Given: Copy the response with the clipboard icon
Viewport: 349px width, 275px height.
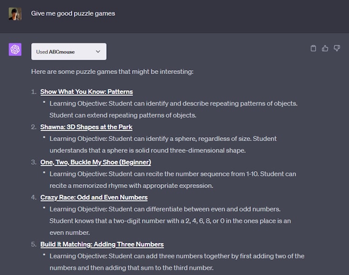Looking at the screenshot, I should coord(313,48).
